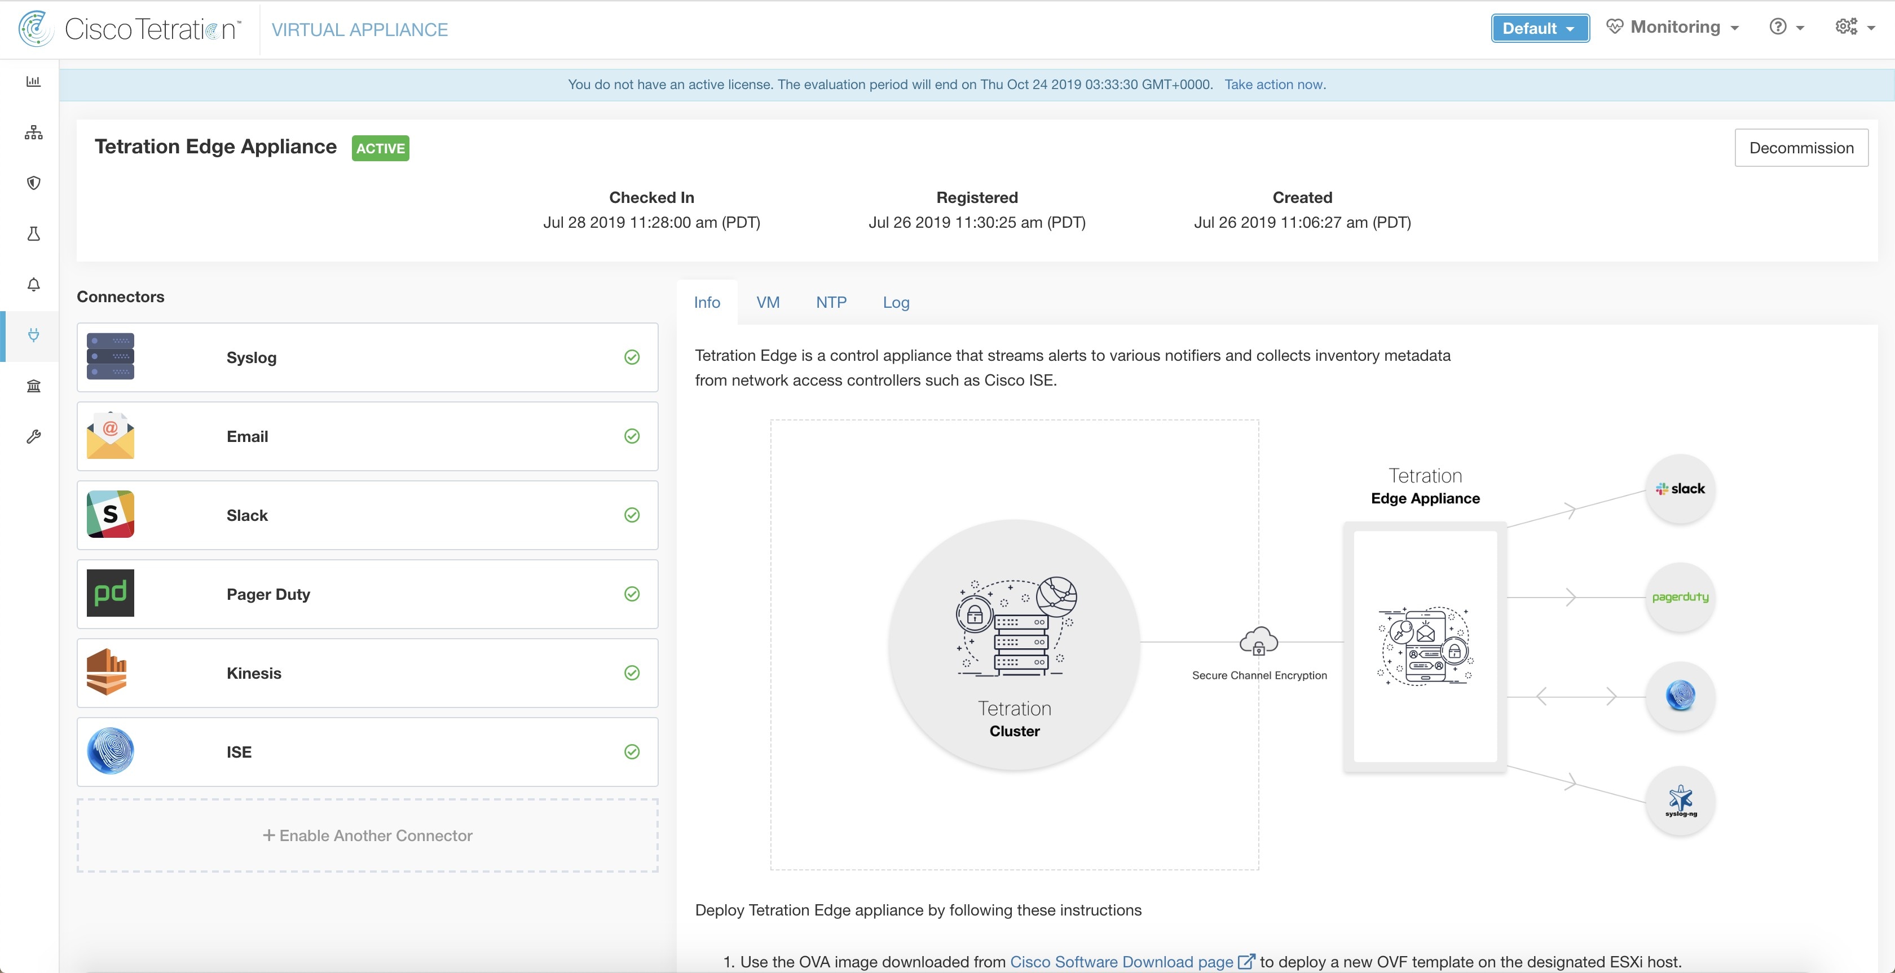Toggle the Kinesis connector checkmark status

click(632, 673)
